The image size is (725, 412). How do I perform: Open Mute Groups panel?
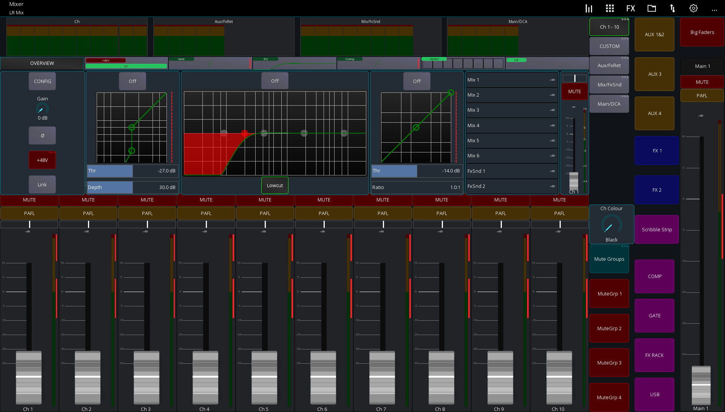pos(609,259)
